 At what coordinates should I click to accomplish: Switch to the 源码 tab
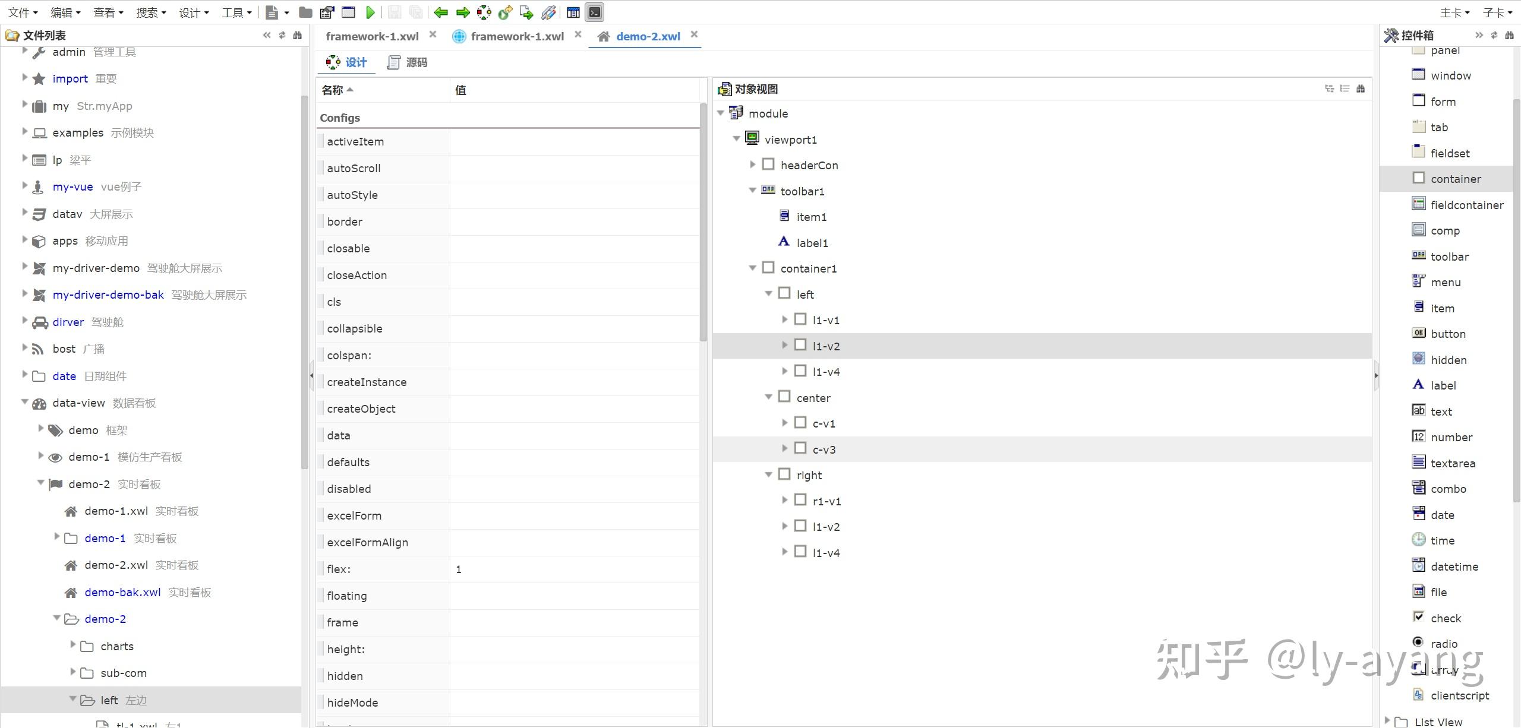[x=415, y=62]
